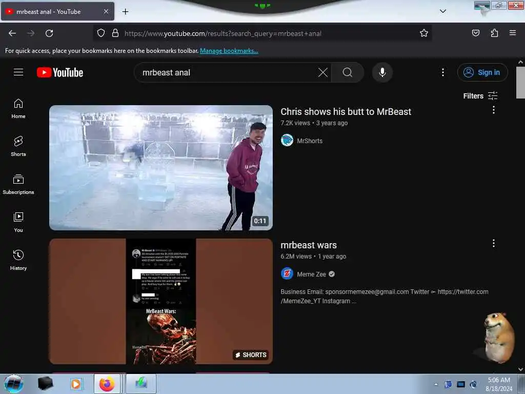Open the black box taskbar icon
This screenshot has width=525, height=394.
(45, 384)
